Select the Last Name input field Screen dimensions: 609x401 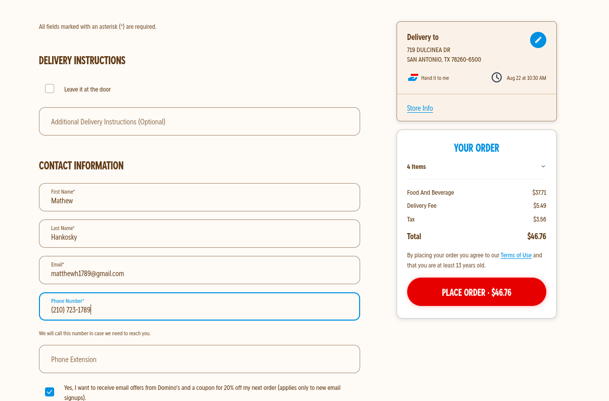point(199,234)
